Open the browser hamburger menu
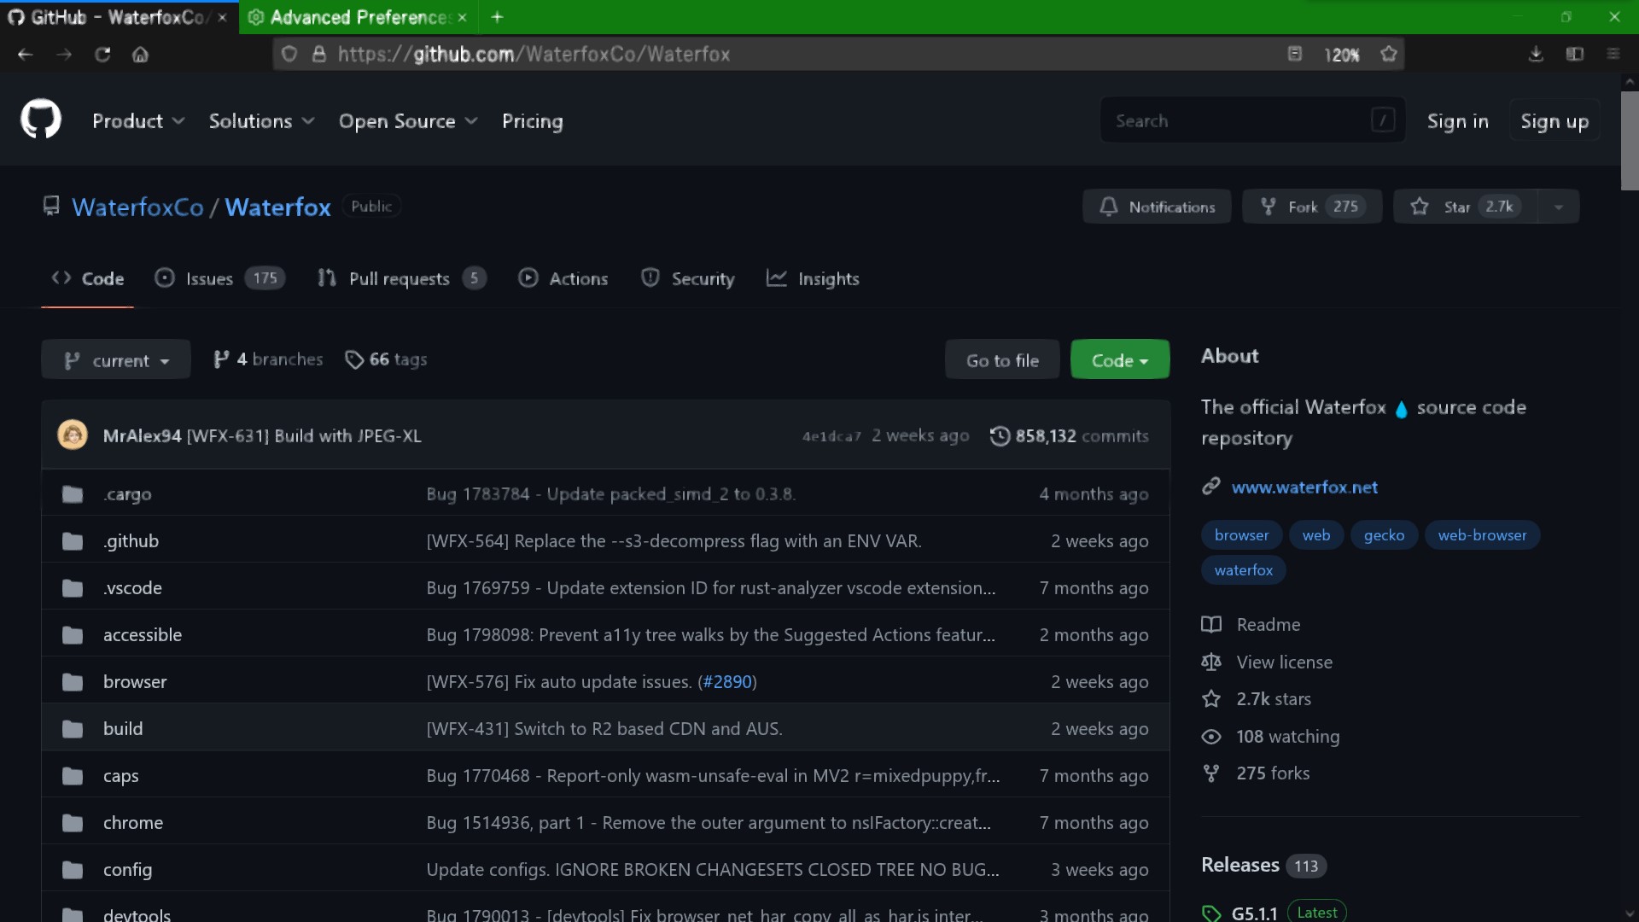The height and width of the screenshot is (922, 1639). tap(1613, 54)
